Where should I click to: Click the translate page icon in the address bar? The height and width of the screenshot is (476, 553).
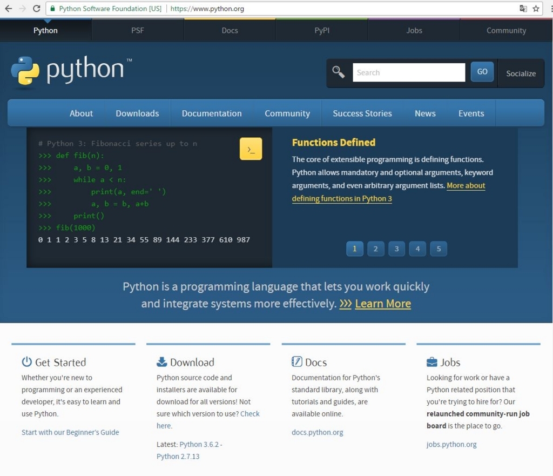(x=523, y=9)
